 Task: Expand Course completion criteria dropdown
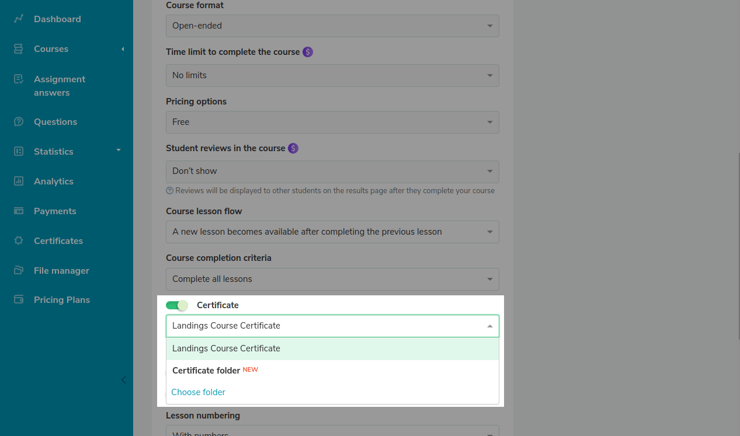[x=332, y=279]
